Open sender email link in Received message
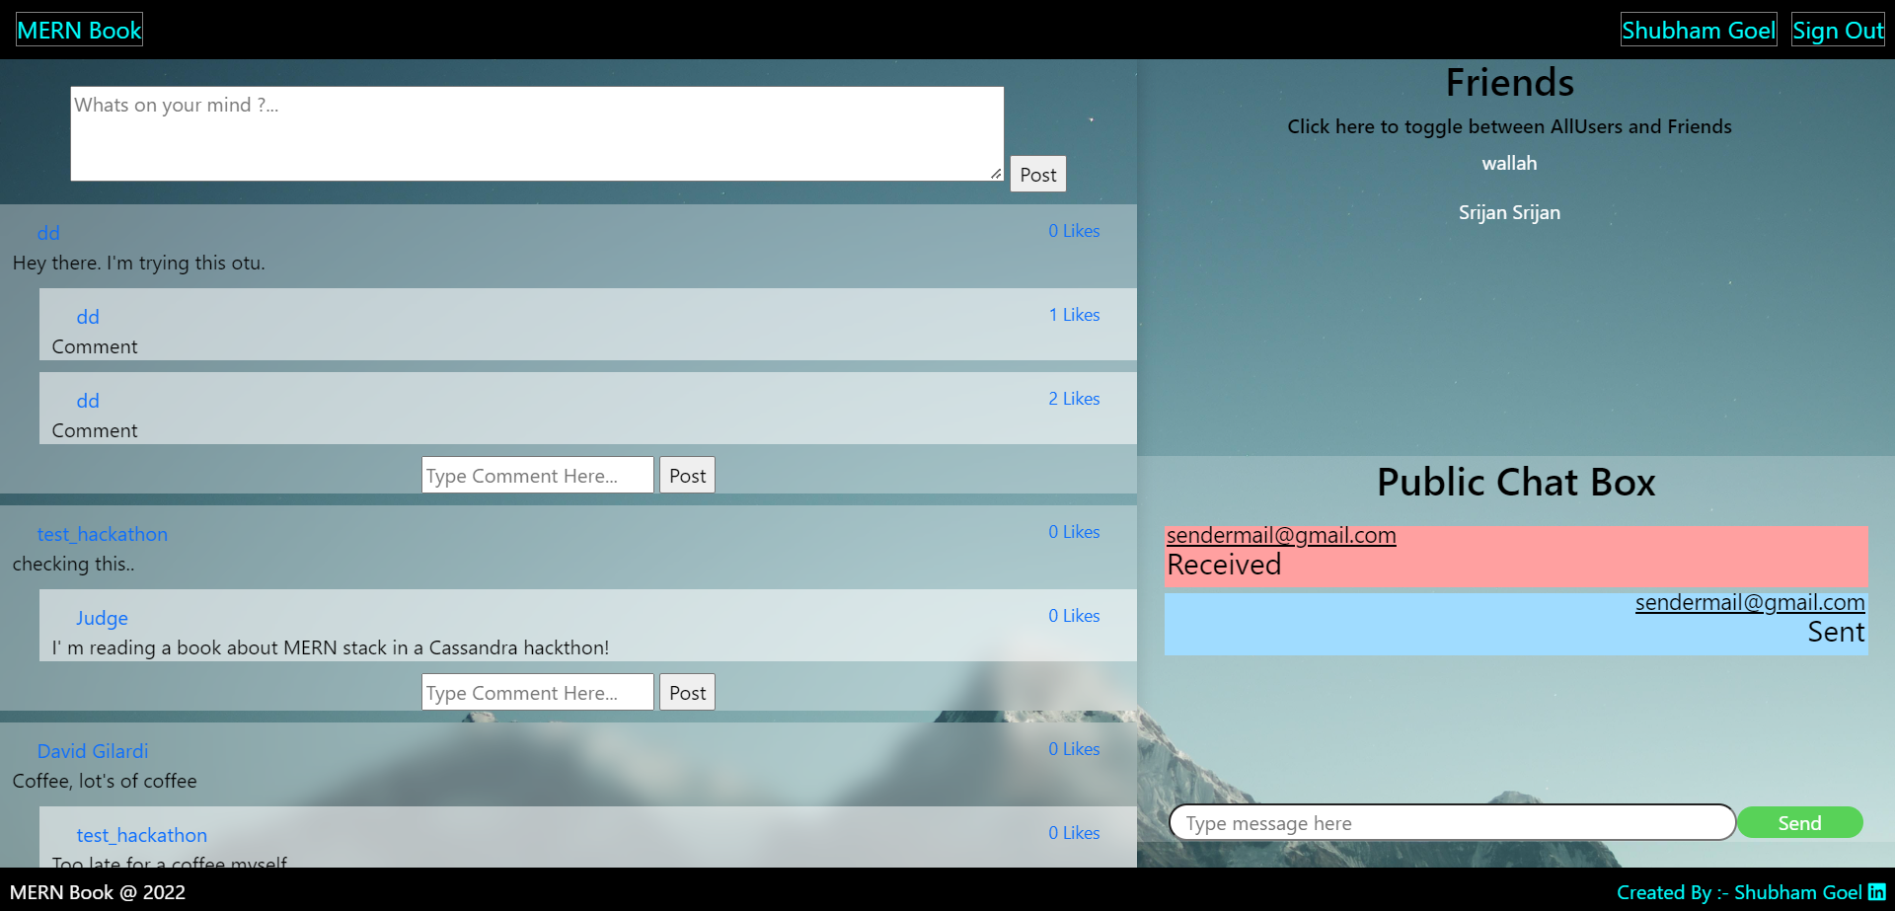 coord(1281,535)
